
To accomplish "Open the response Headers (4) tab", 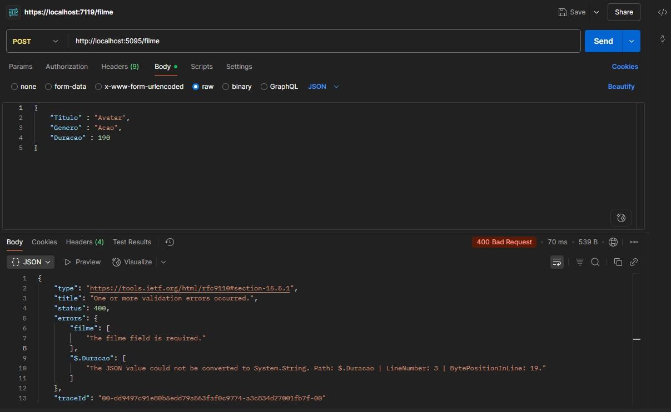I will pos(85,242).
